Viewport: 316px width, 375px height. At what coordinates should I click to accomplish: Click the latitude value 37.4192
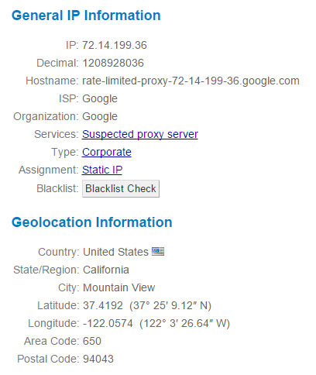(103, 305)
